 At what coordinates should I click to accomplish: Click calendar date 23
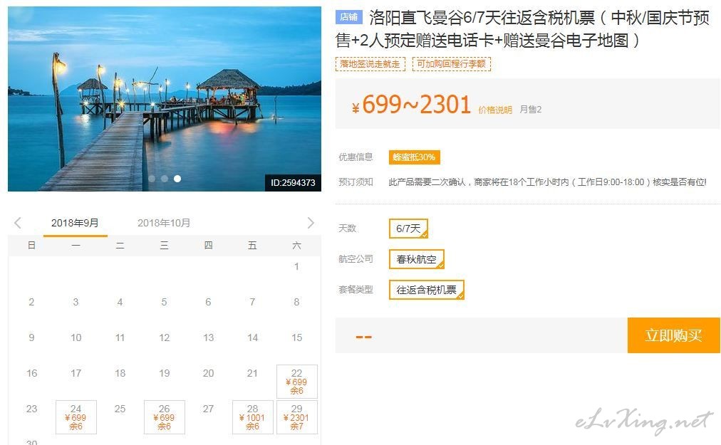point(32,409)
